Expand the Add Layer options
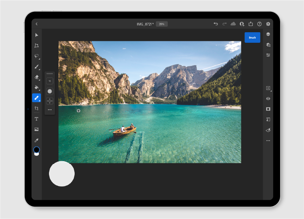 coord(268,88)
